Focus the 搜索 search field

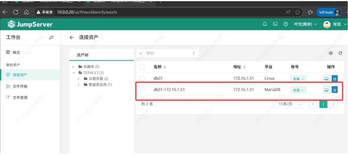tap(168, 53)
